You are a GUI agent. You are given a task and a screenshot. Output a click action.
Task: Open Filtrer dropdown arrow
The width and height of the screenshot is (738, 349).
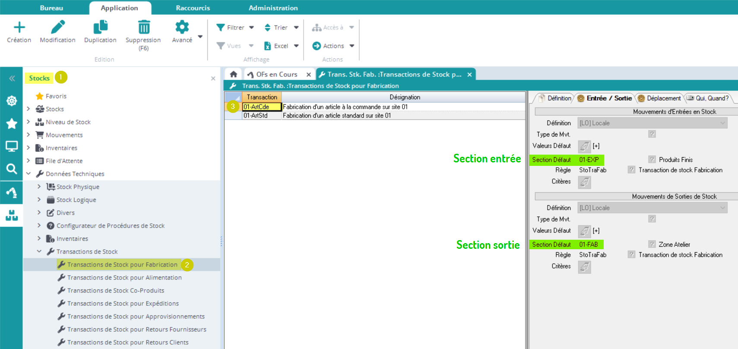coord(252,28)
